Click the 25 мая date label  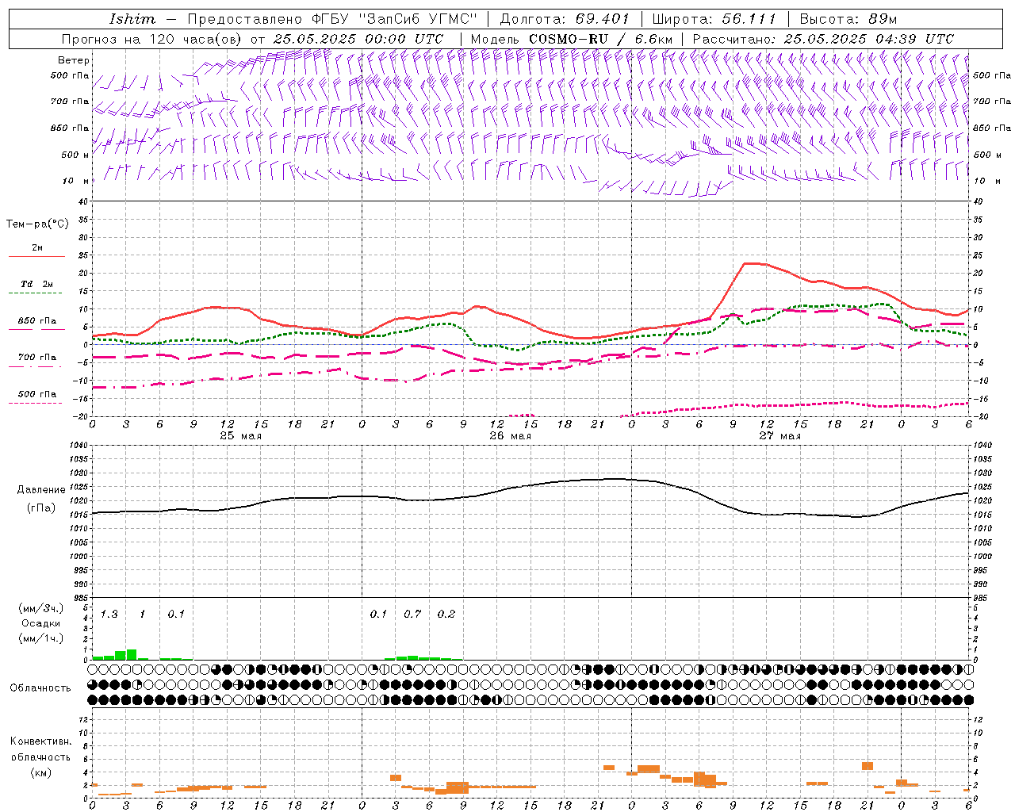point(240,436)
